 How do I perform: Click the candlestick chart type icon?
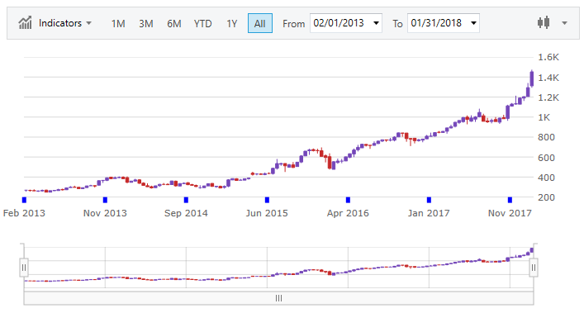[544, 22]
